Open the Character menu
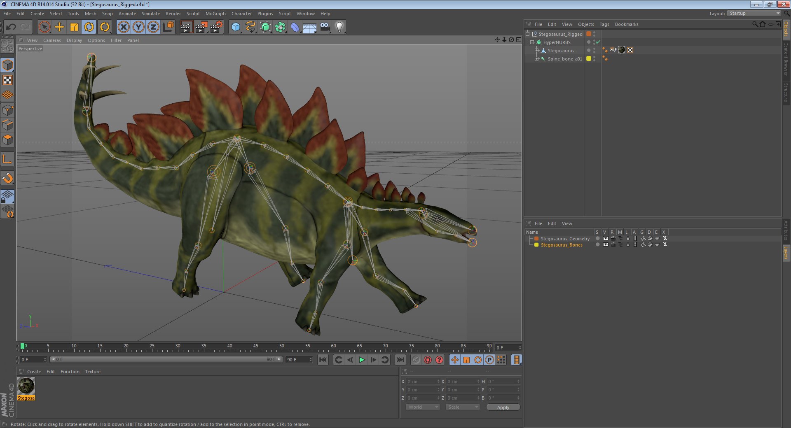The height and width of the screenshot is (428, 791). click(241, 14)
